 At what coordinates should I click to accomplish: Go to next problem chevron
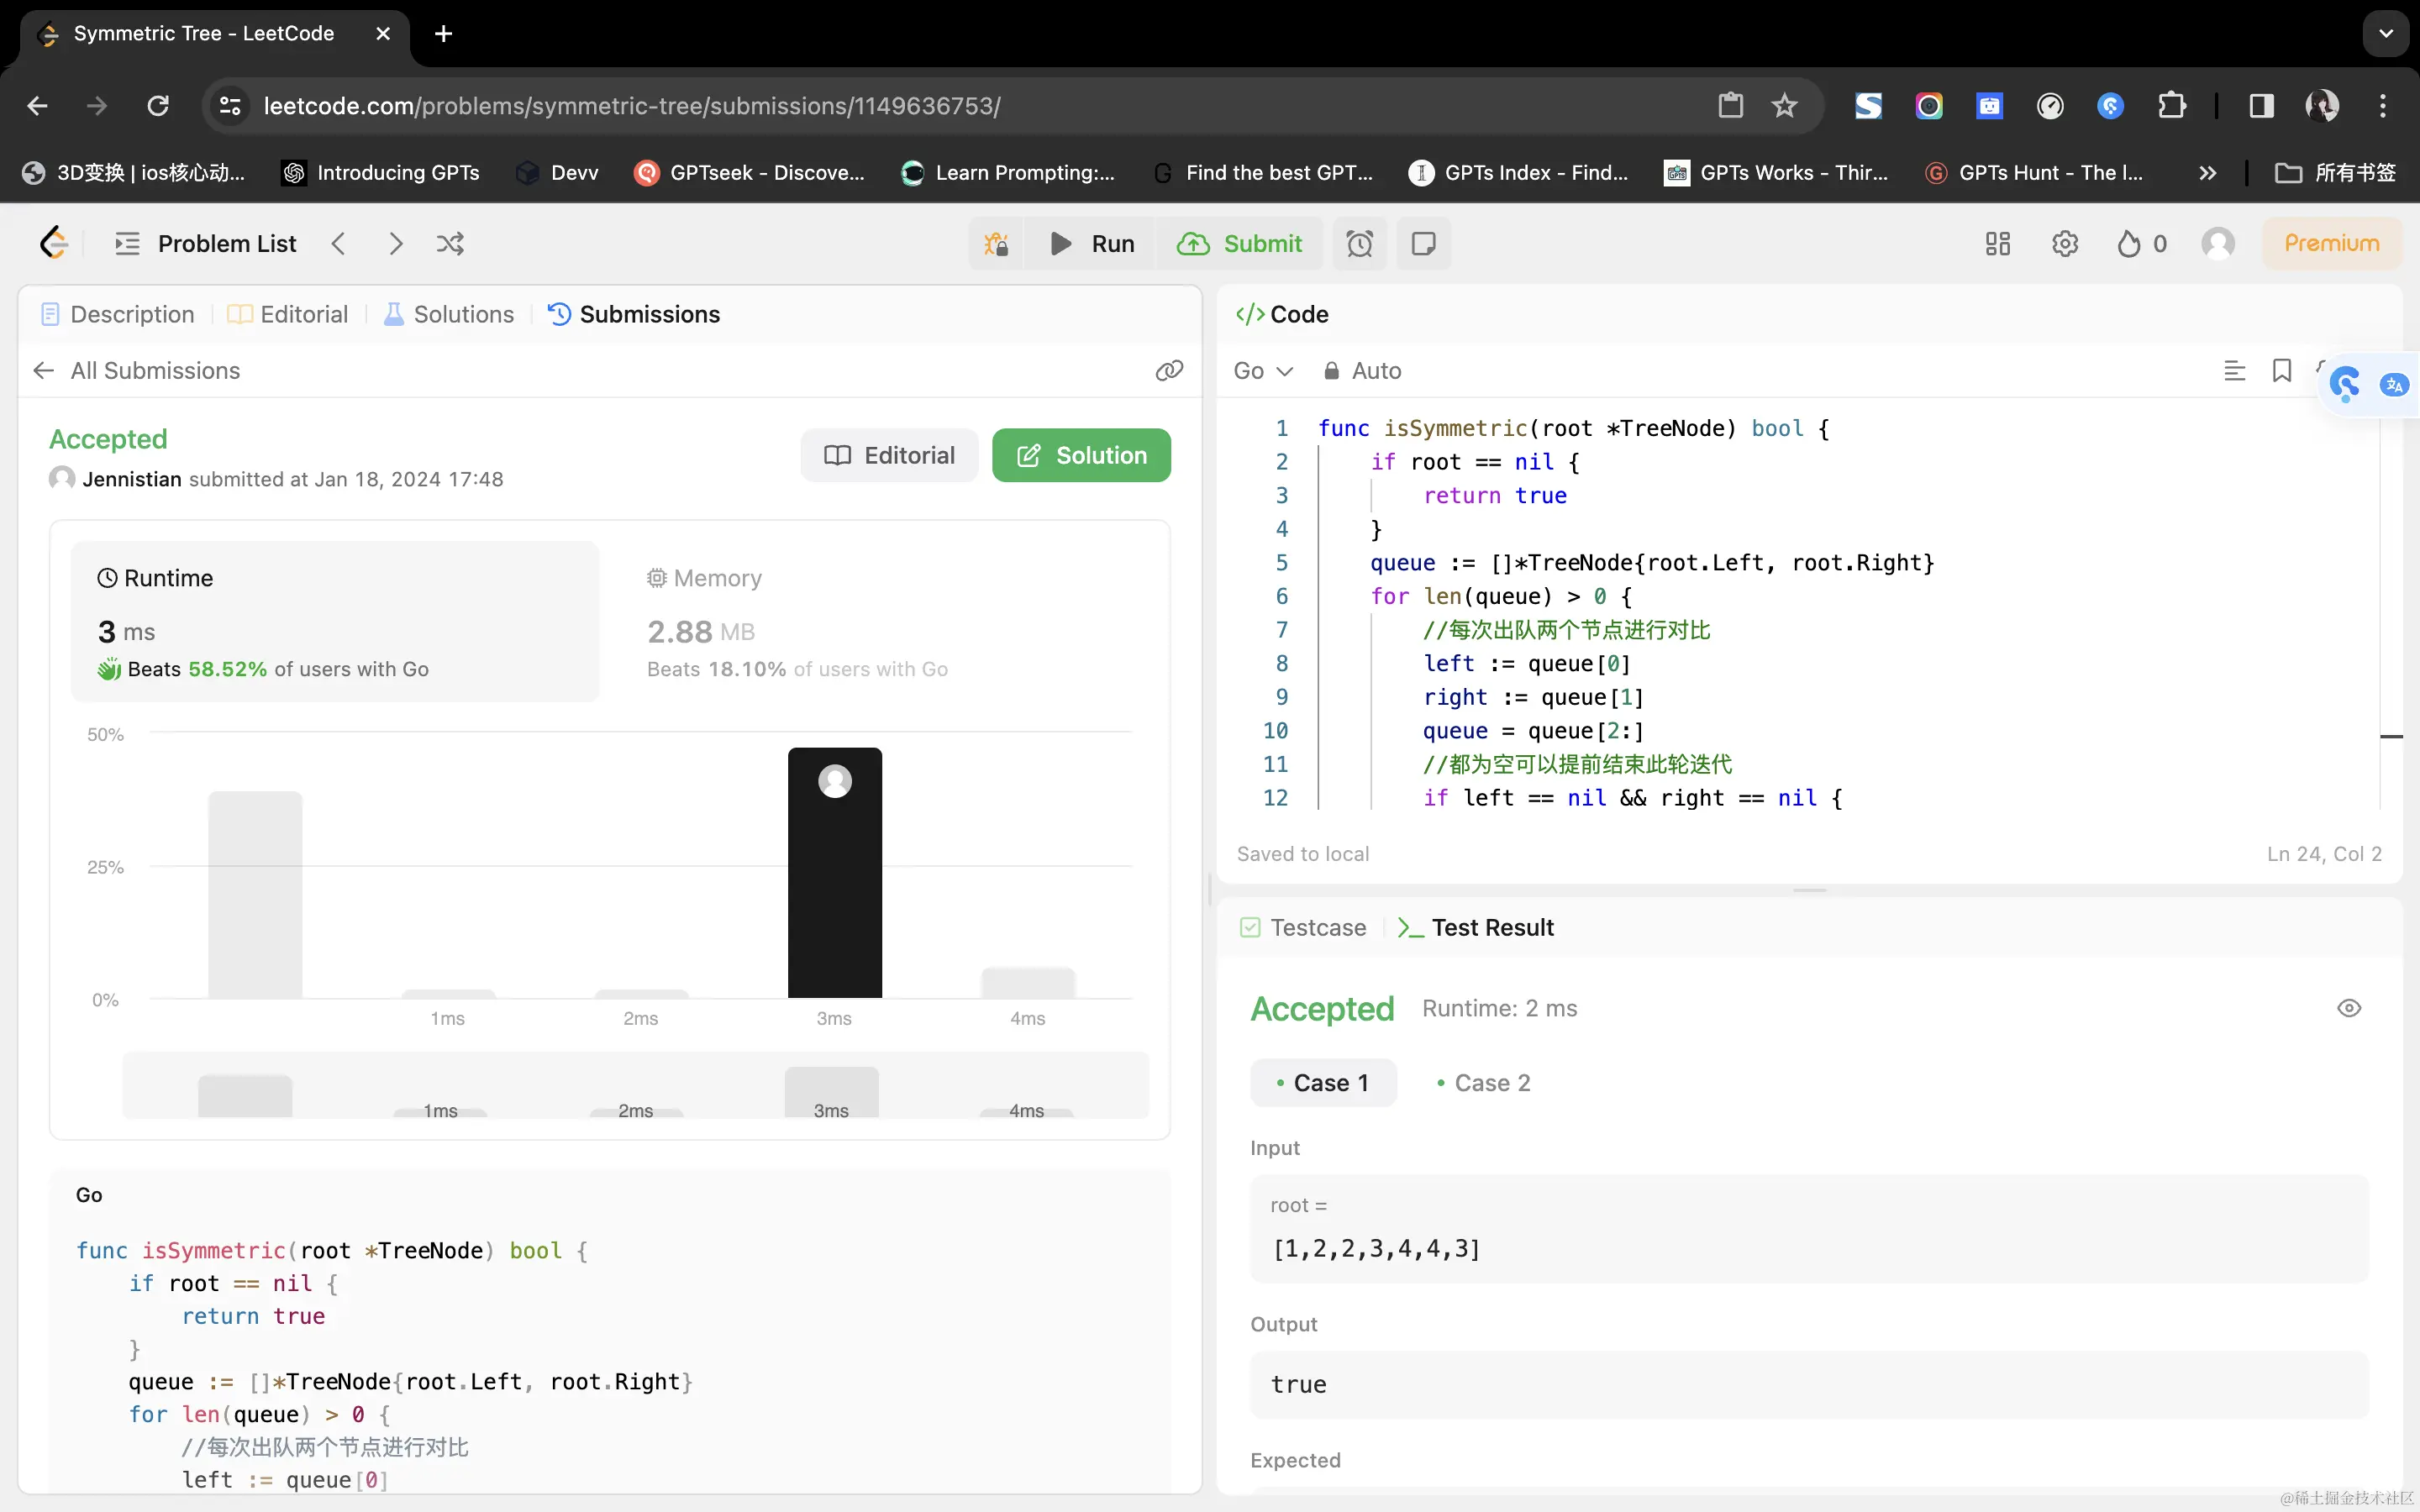[395, 244]
